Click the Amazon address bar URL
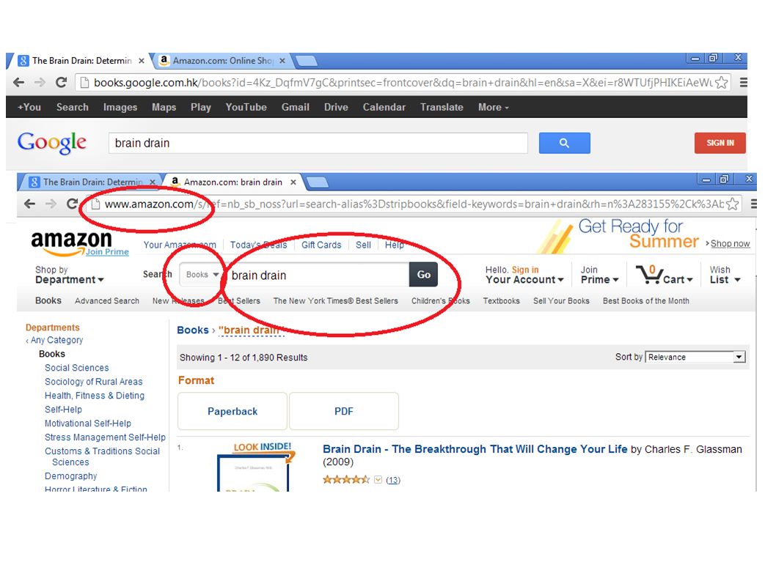 tap(414, 204)
